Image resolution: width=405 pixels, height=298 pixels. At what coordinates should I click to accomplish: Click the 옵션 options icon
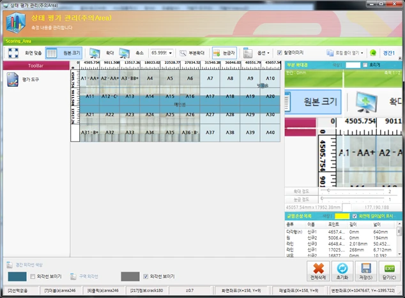(248, 53)
